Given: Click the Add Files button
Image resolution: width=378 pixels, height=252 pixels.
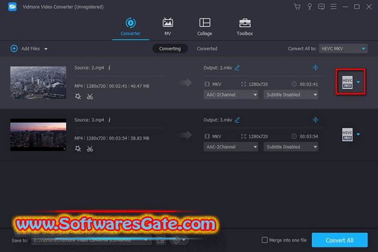Looking at the screenshot, I should 25,48.
